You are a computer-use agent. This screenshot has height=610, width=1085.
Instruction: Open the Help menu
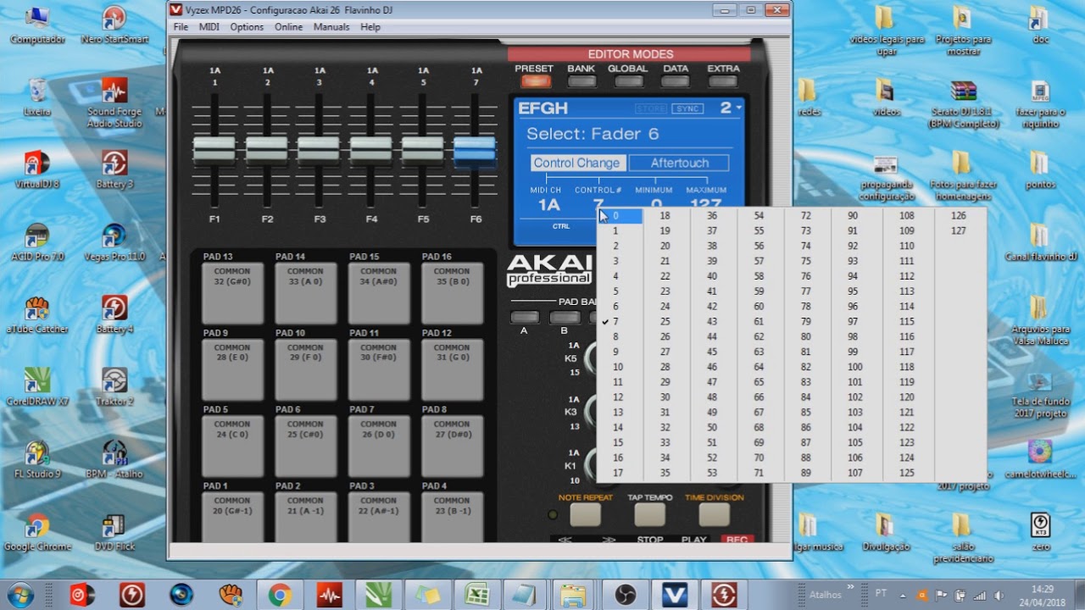click(x=370, y=27)
